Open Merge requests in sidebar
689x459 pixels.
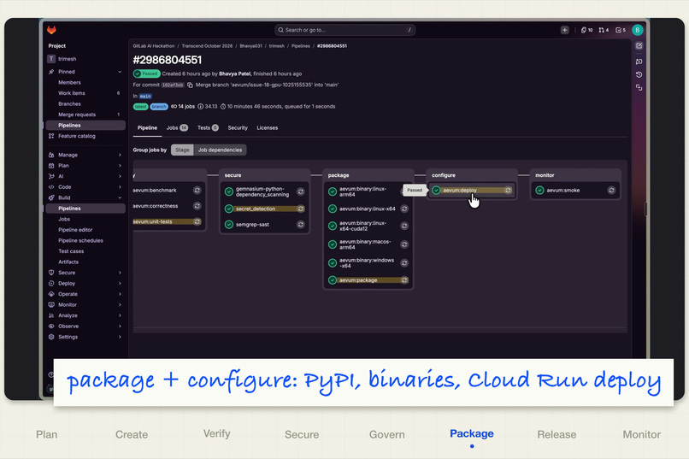(x=85, y=115)
